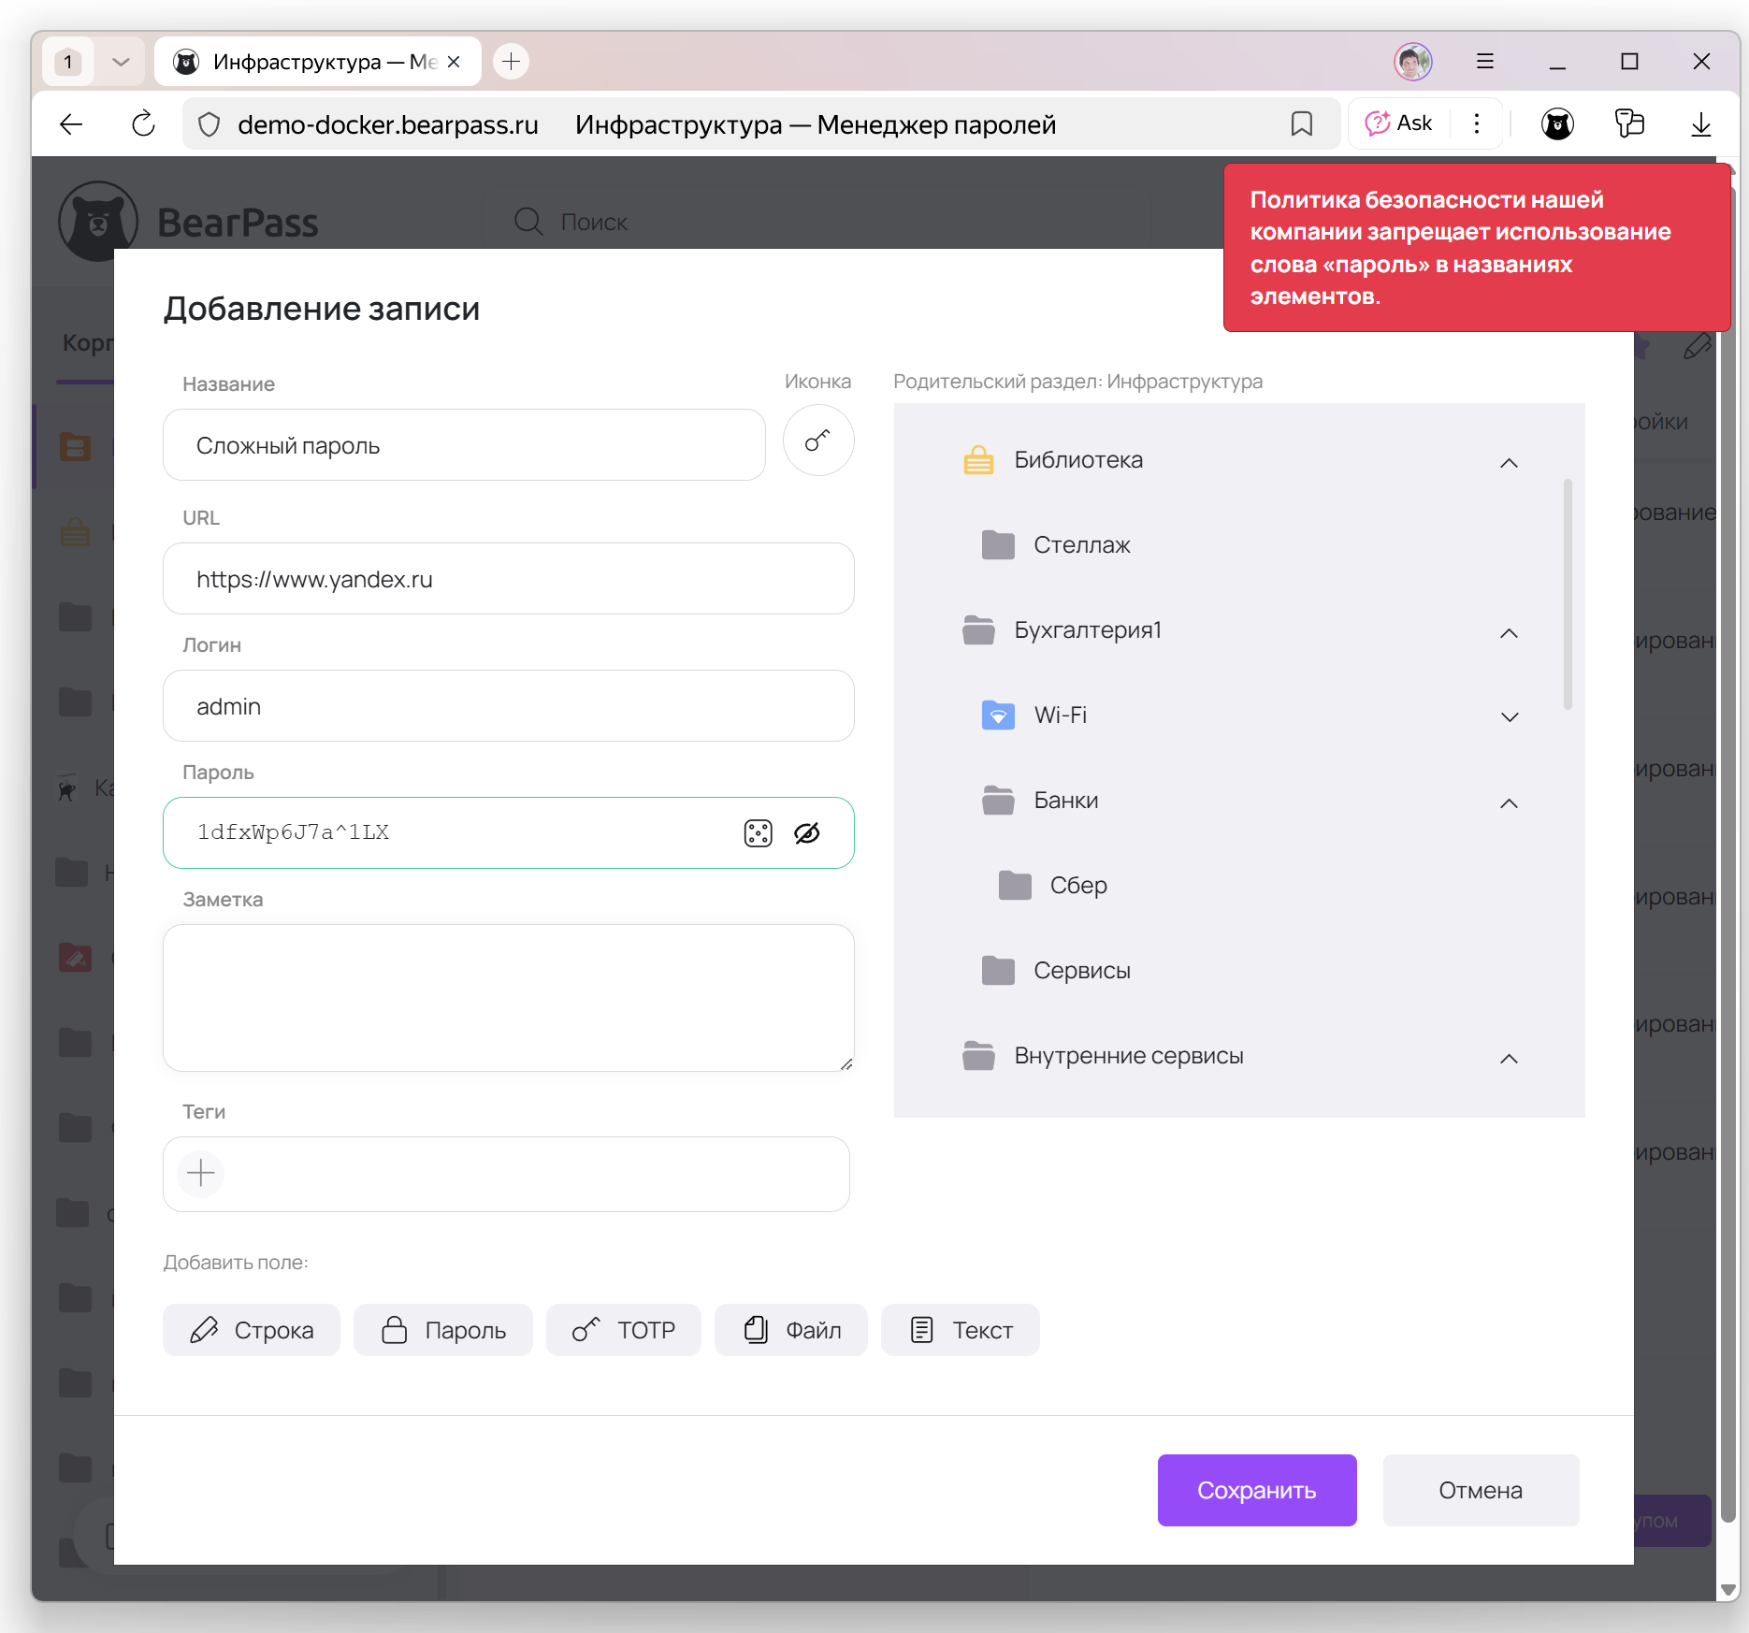
Task: Open BearPass extension icon in toolbar
Action: point(1557,124)
